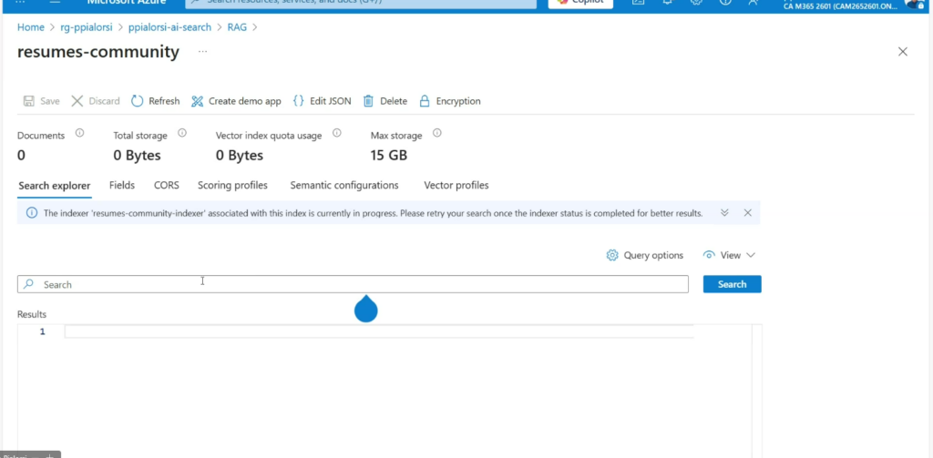Click the blue Search button
Screen dimensions: 933x458
[x=732, y=284]
